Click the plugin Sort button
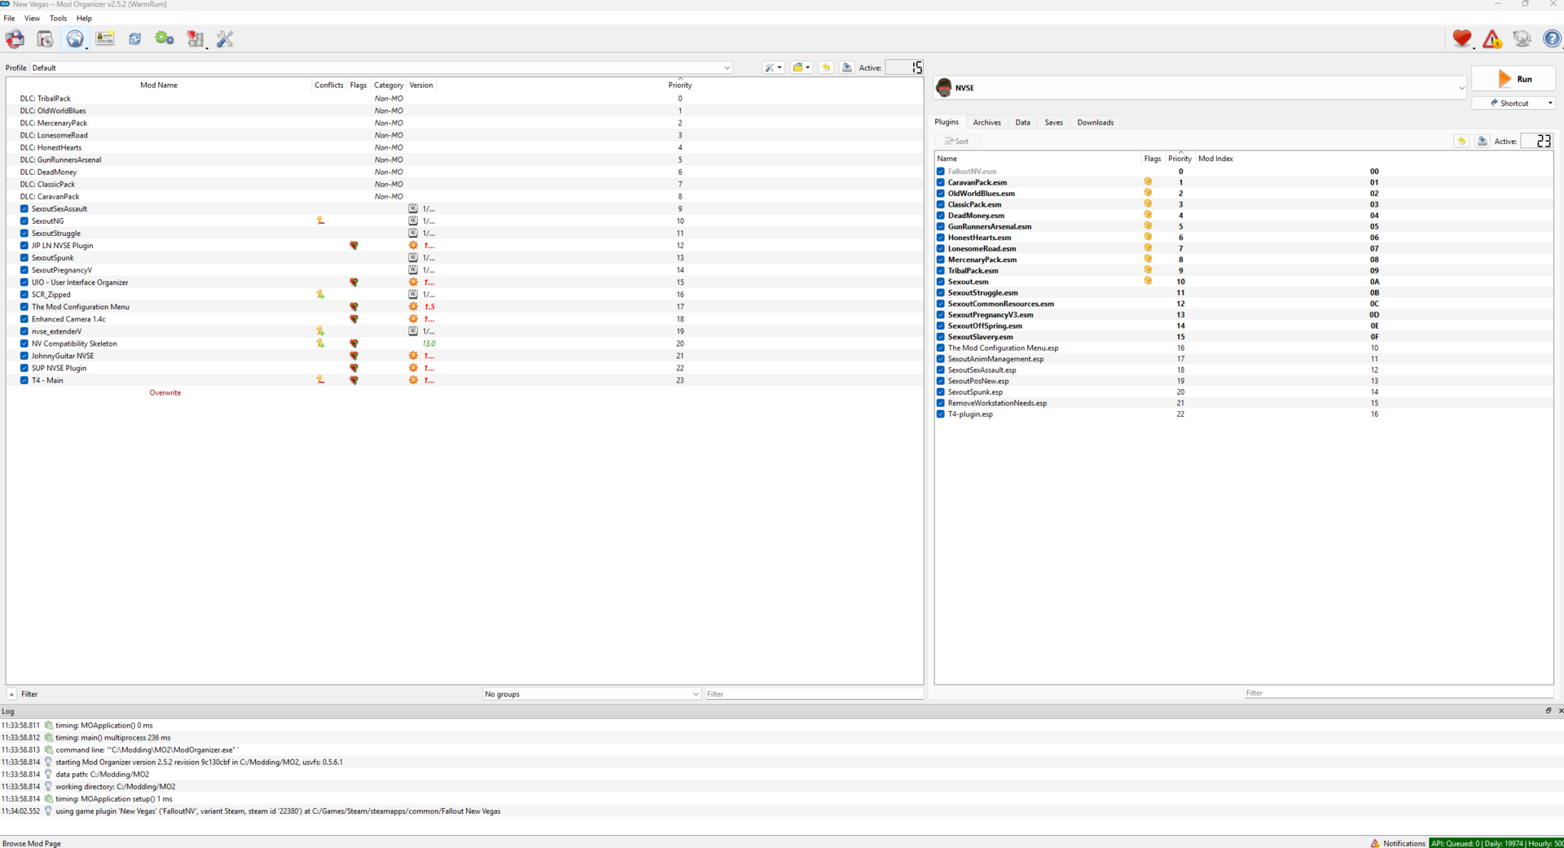Screen dimensions: 1564x848 click(956, 141)
